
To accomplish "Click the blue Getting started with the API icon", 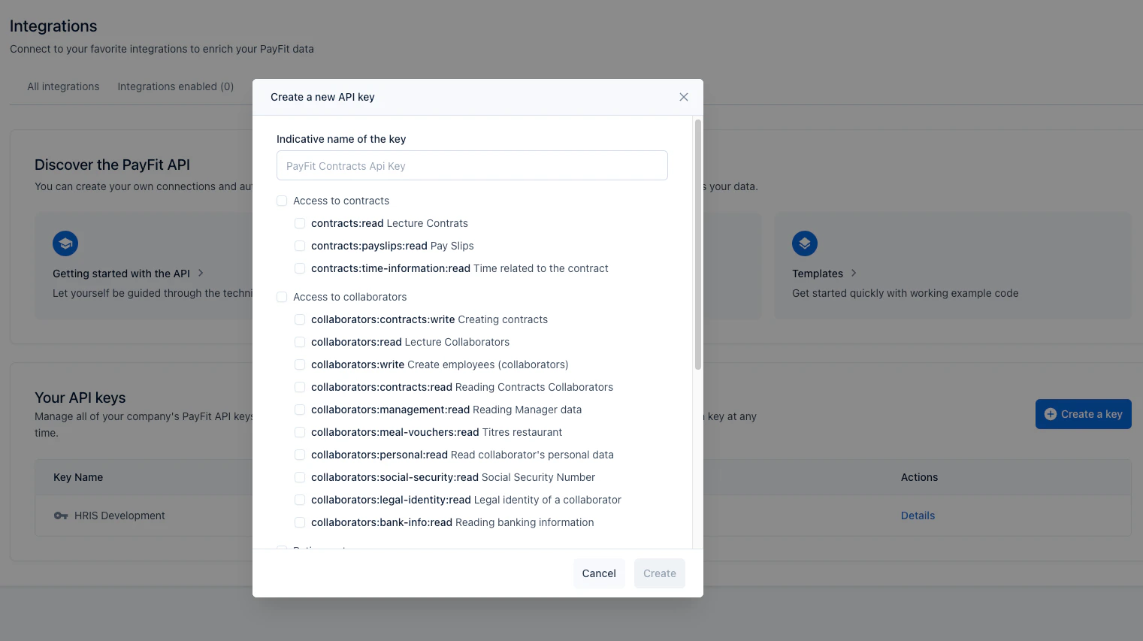I will point(65,243).
